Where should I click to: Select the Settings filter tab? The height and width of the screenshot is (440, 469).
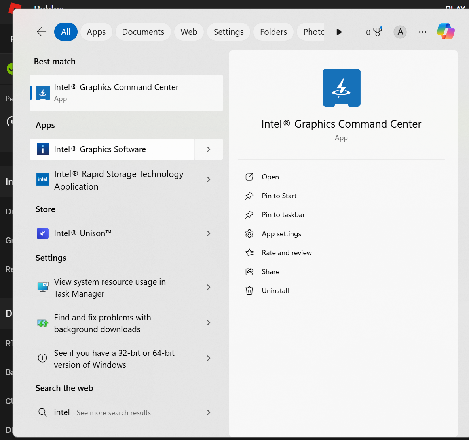pyautogui.click(x=228, y=32)
